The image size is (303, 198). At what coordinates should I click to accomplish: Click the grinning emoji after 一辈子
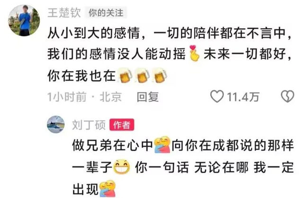(x=122, y=166)
